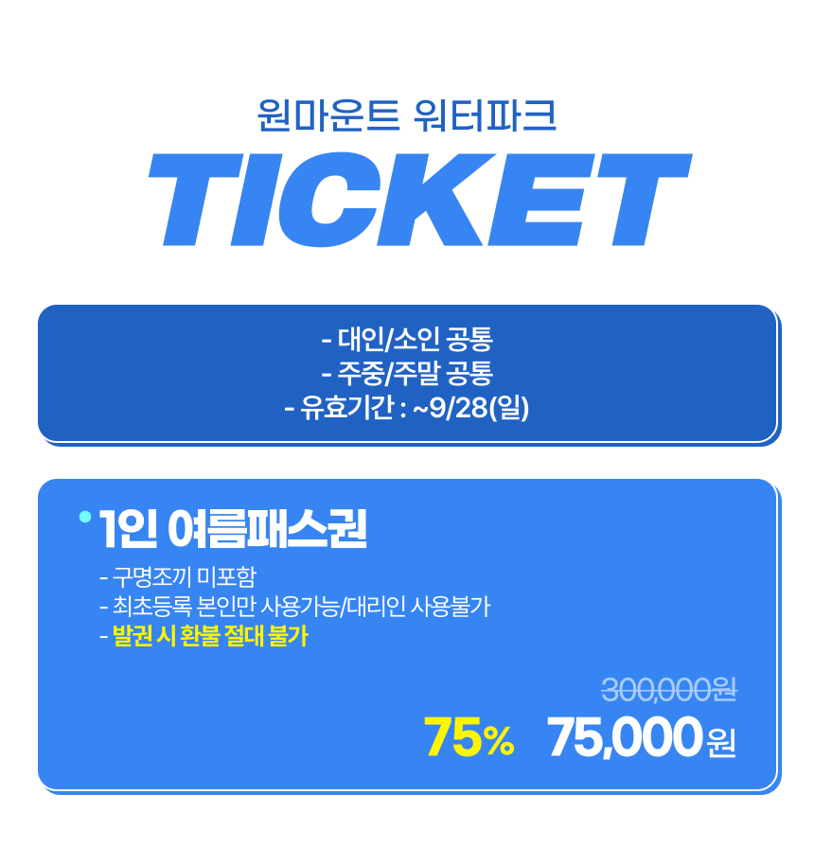The width and height of the screenshot is (814, 865).
Task: Click the large TICKET heading
Action: pos(420,200)
